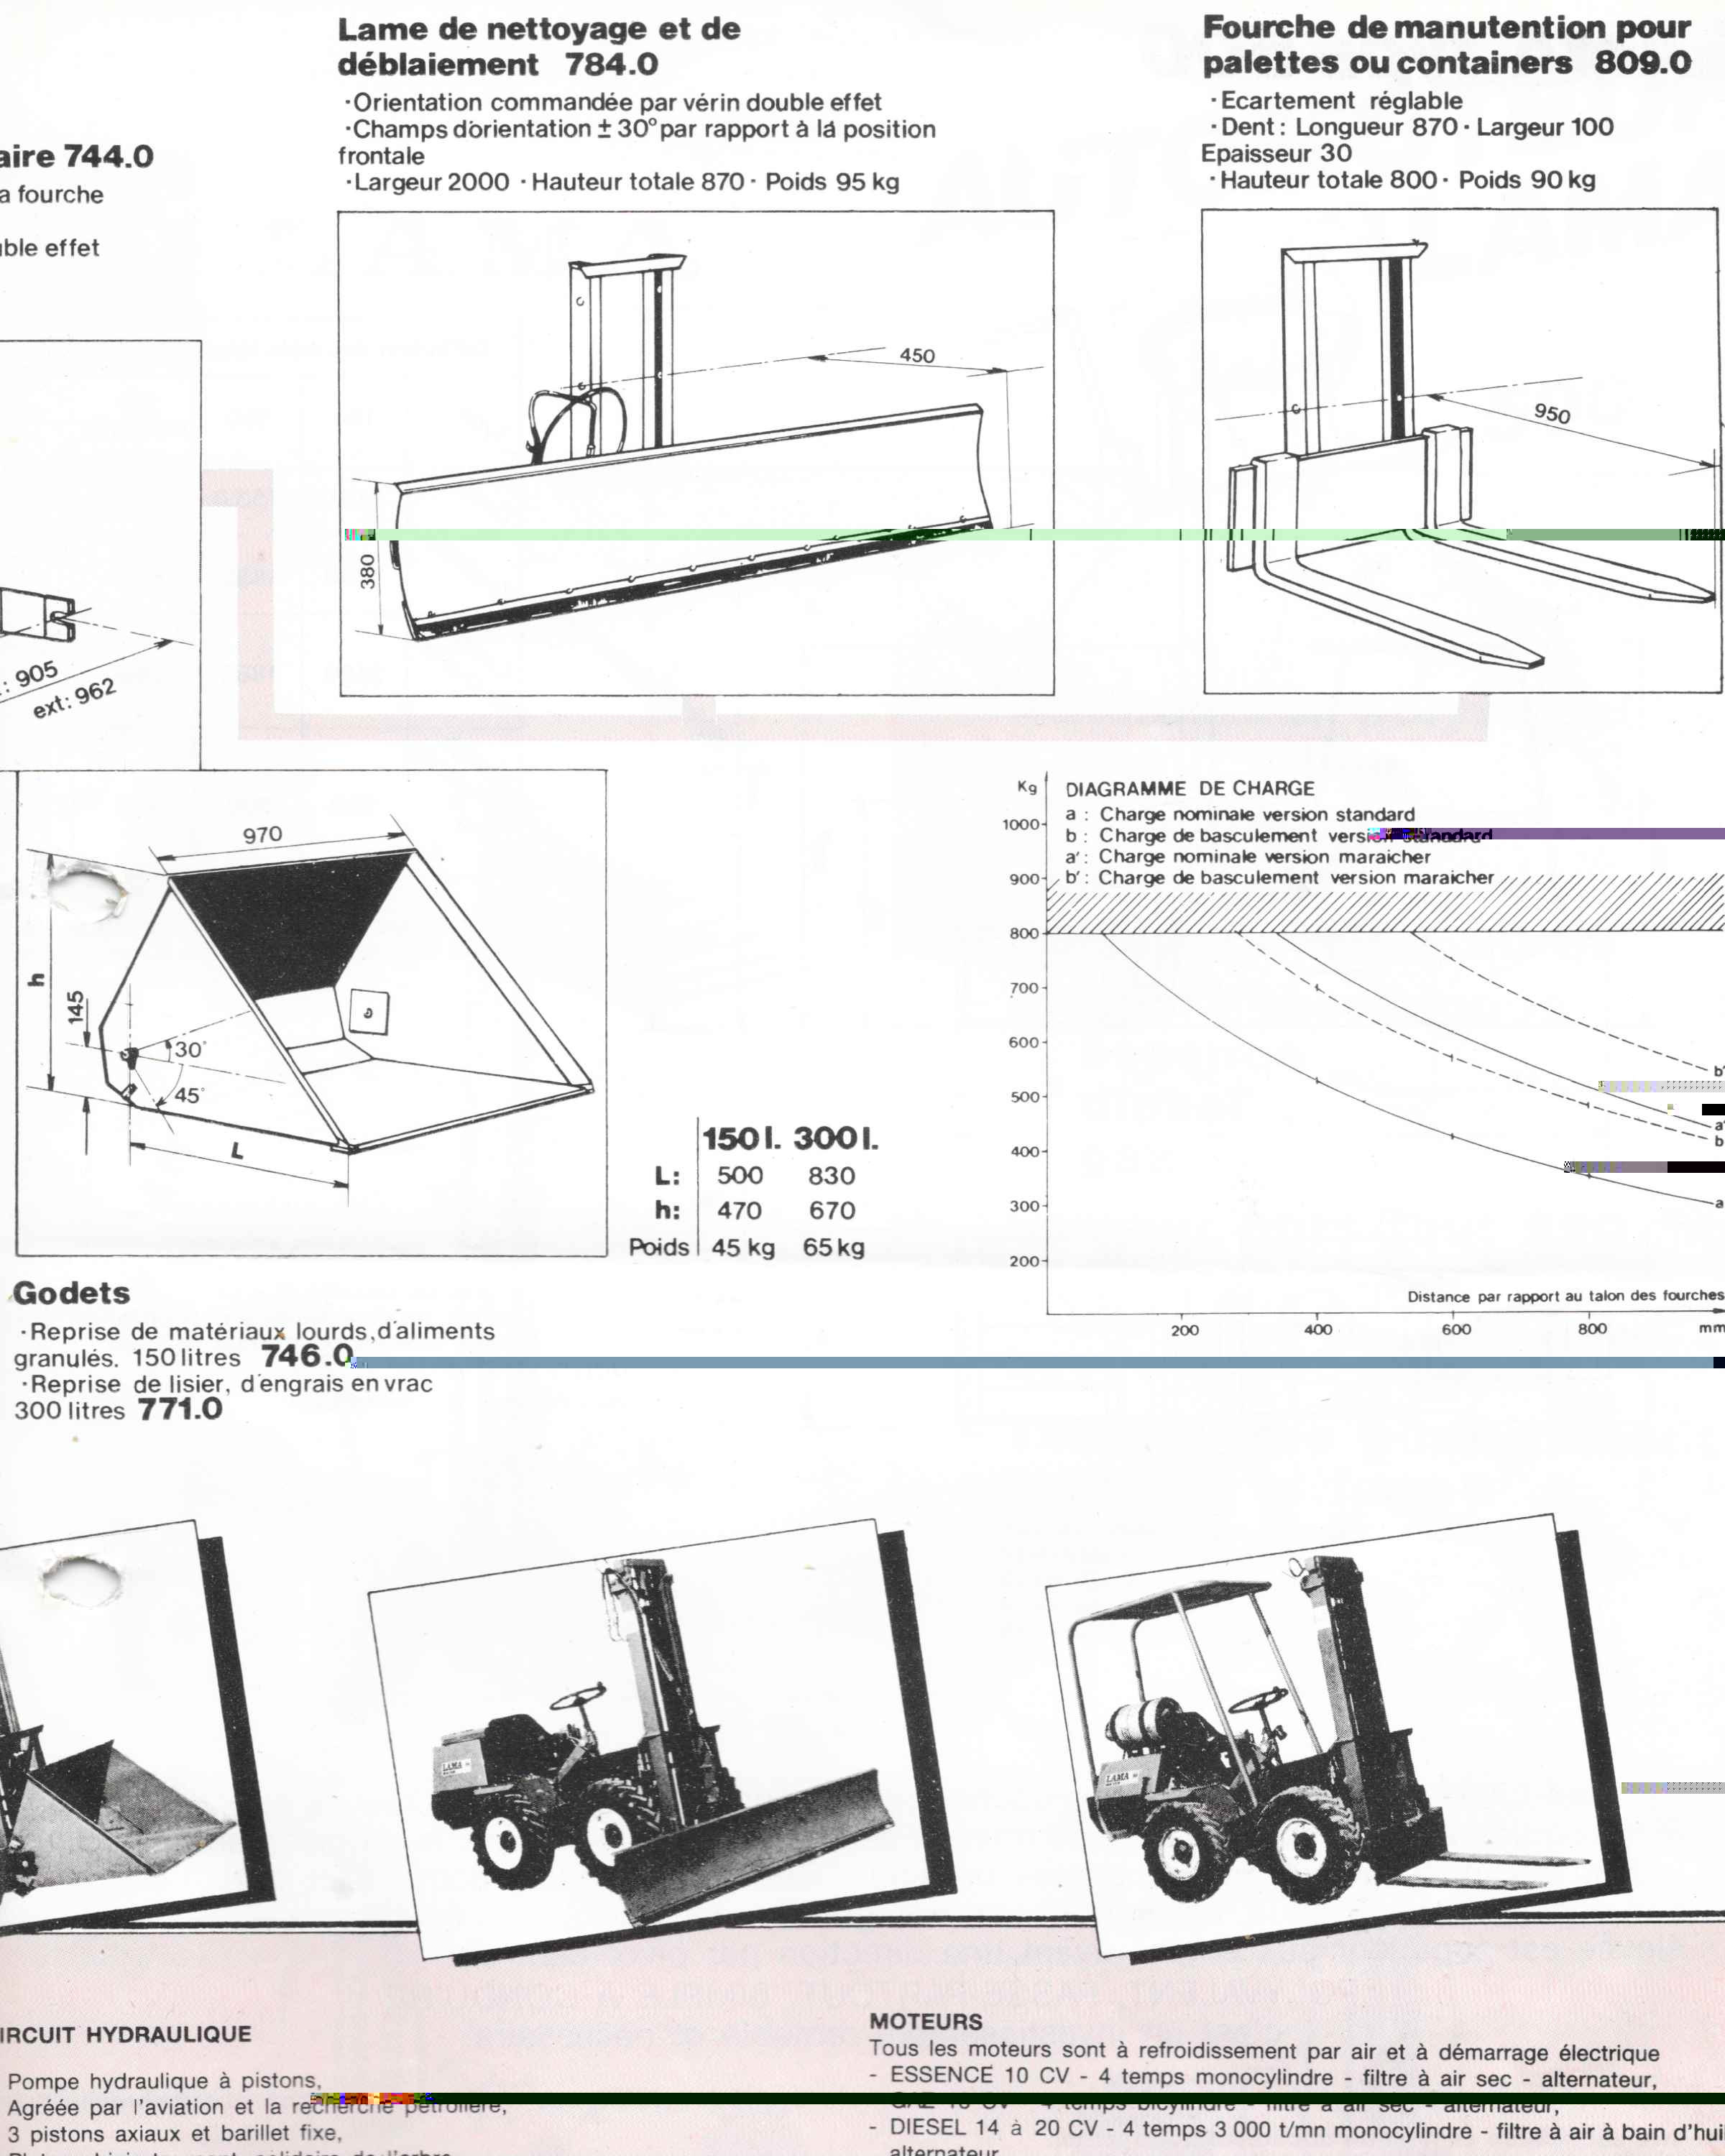Click the '380' height dimension on blade drawing
The height and width of the screenshot is (2156, 1725).
click(368, 571)
